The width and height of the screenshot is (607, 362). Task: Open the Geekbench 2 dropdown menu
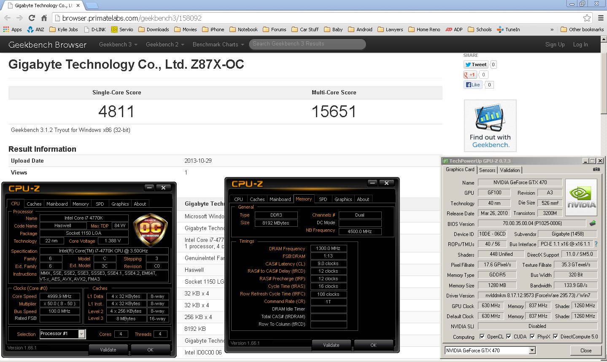click(x=165, y=44)
